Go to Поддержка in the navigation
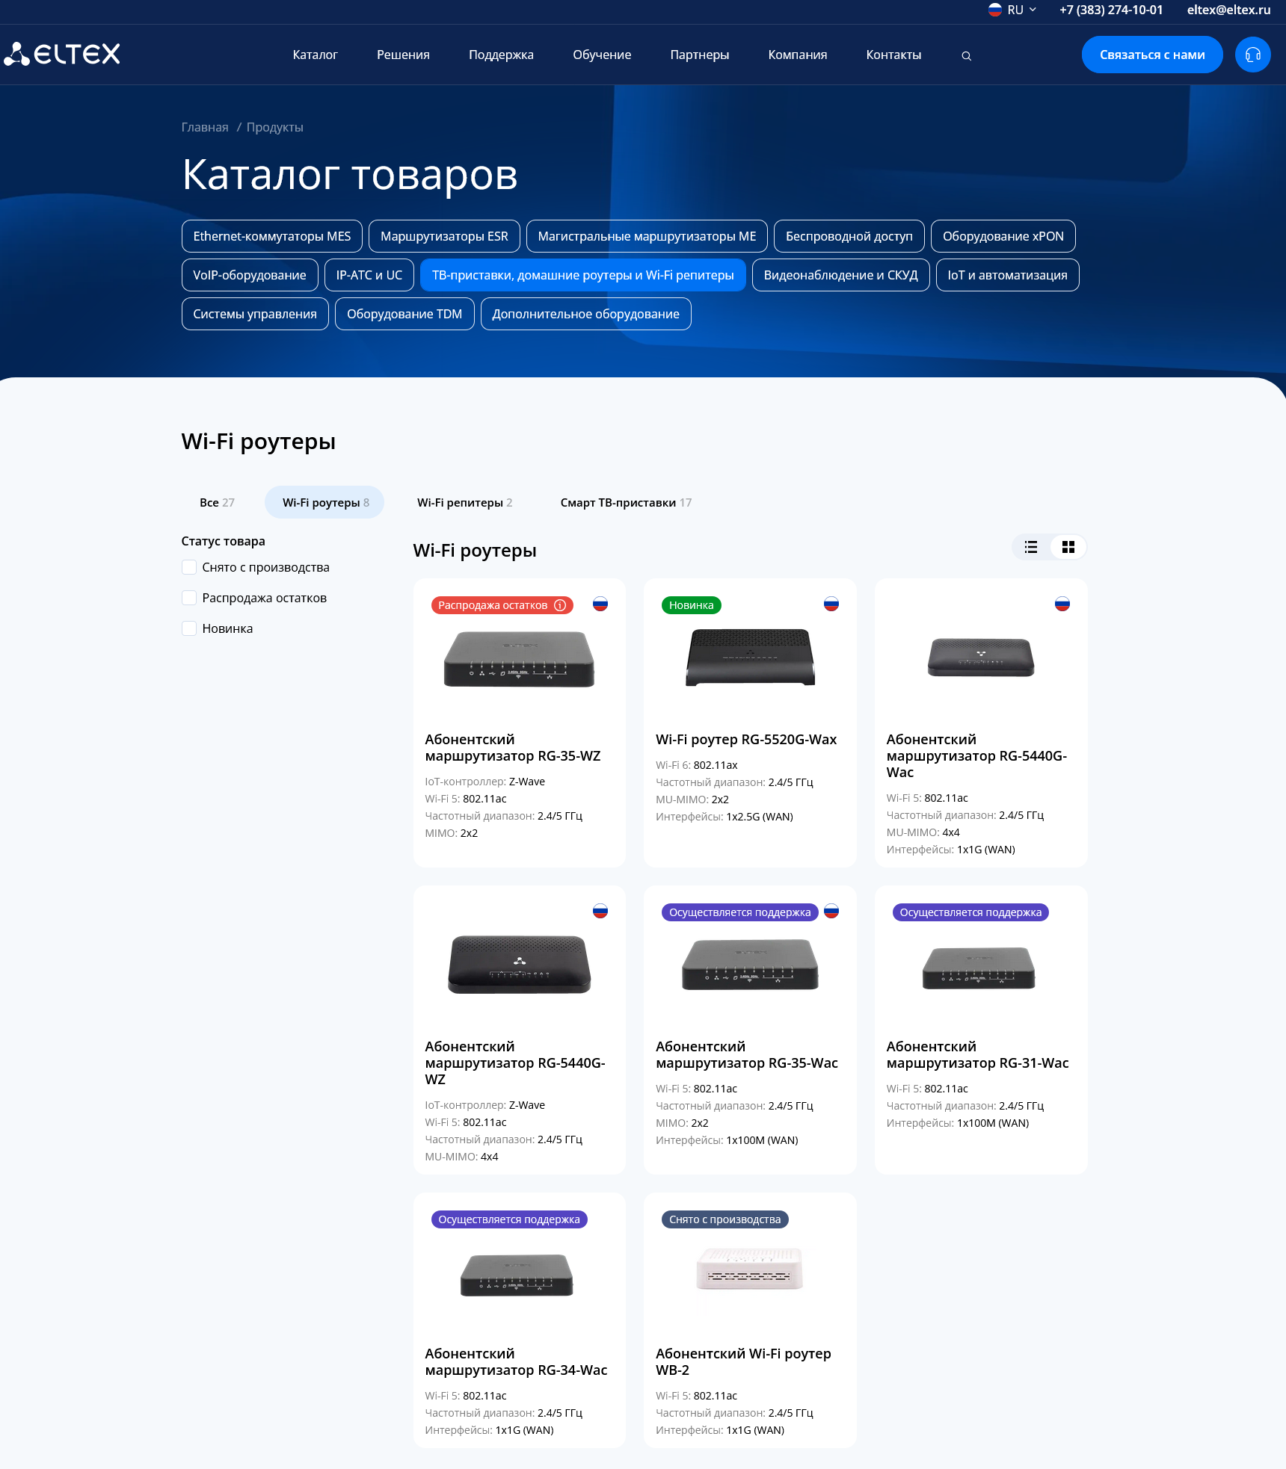Screen dimensions: 1286x1469 [x=501, y=55]
